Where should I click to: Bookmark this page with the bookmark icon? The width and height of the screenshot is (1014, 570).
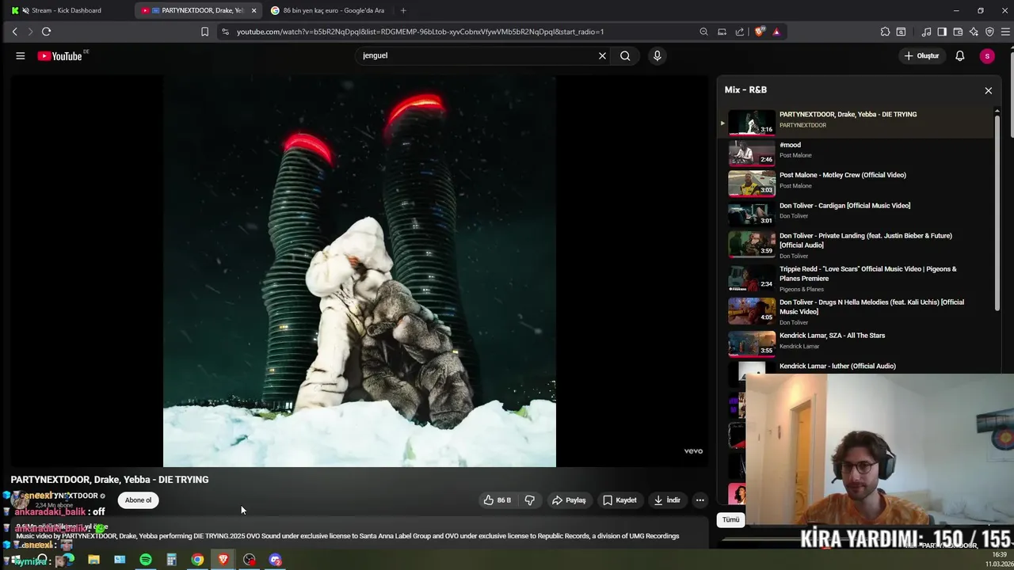204,32
